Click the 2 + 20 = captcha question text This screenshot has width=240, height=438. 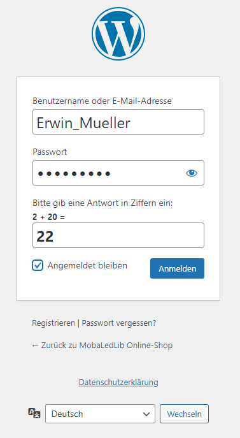click(x=48, y=217)
